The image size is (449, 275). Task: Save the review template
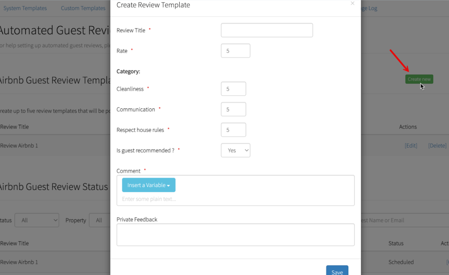coord(337,271)
